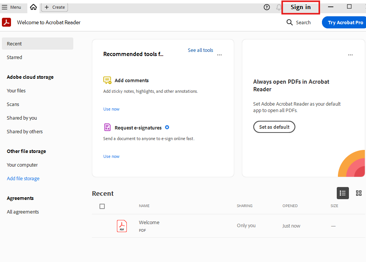Browse Your computer storage
Screen dimensions: 366x262
pos(22,165)
